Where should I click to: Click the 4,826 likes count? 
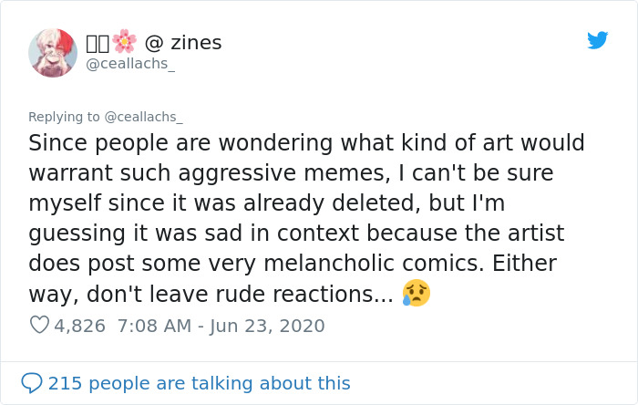pyautogui.click(x=80, y=325)
